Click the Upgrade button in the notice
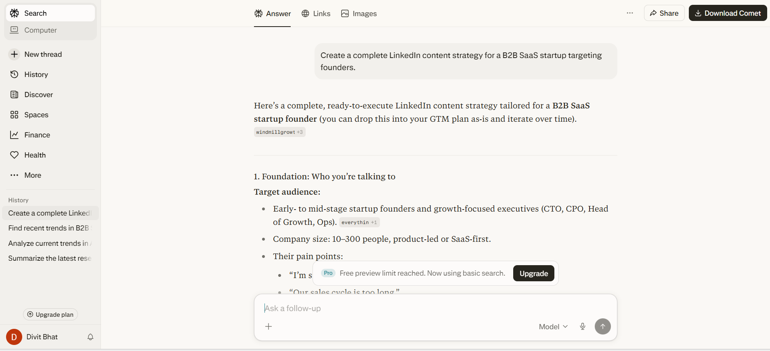The width and height of the screenshot is (770, 351). pos(533,273)
